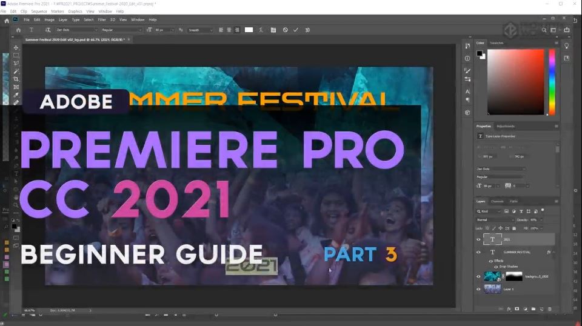Open the Learn lightbulb panel icon
Screen dimensions: 582x326
pos(566,46)
